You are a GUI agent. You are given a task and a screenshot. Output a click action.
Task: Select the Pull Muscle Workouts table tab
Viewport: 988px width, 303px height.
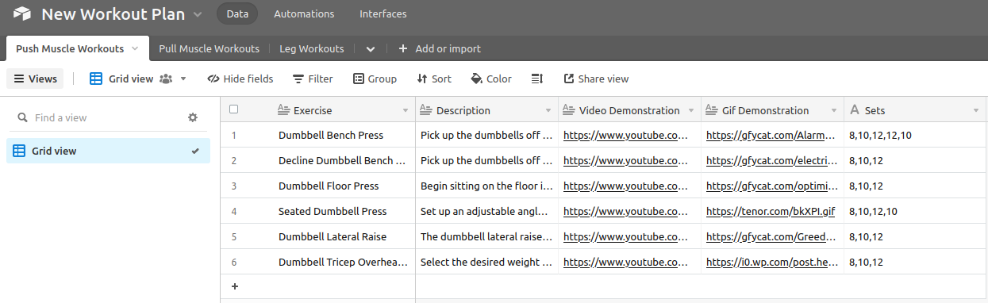click(209, 48)
